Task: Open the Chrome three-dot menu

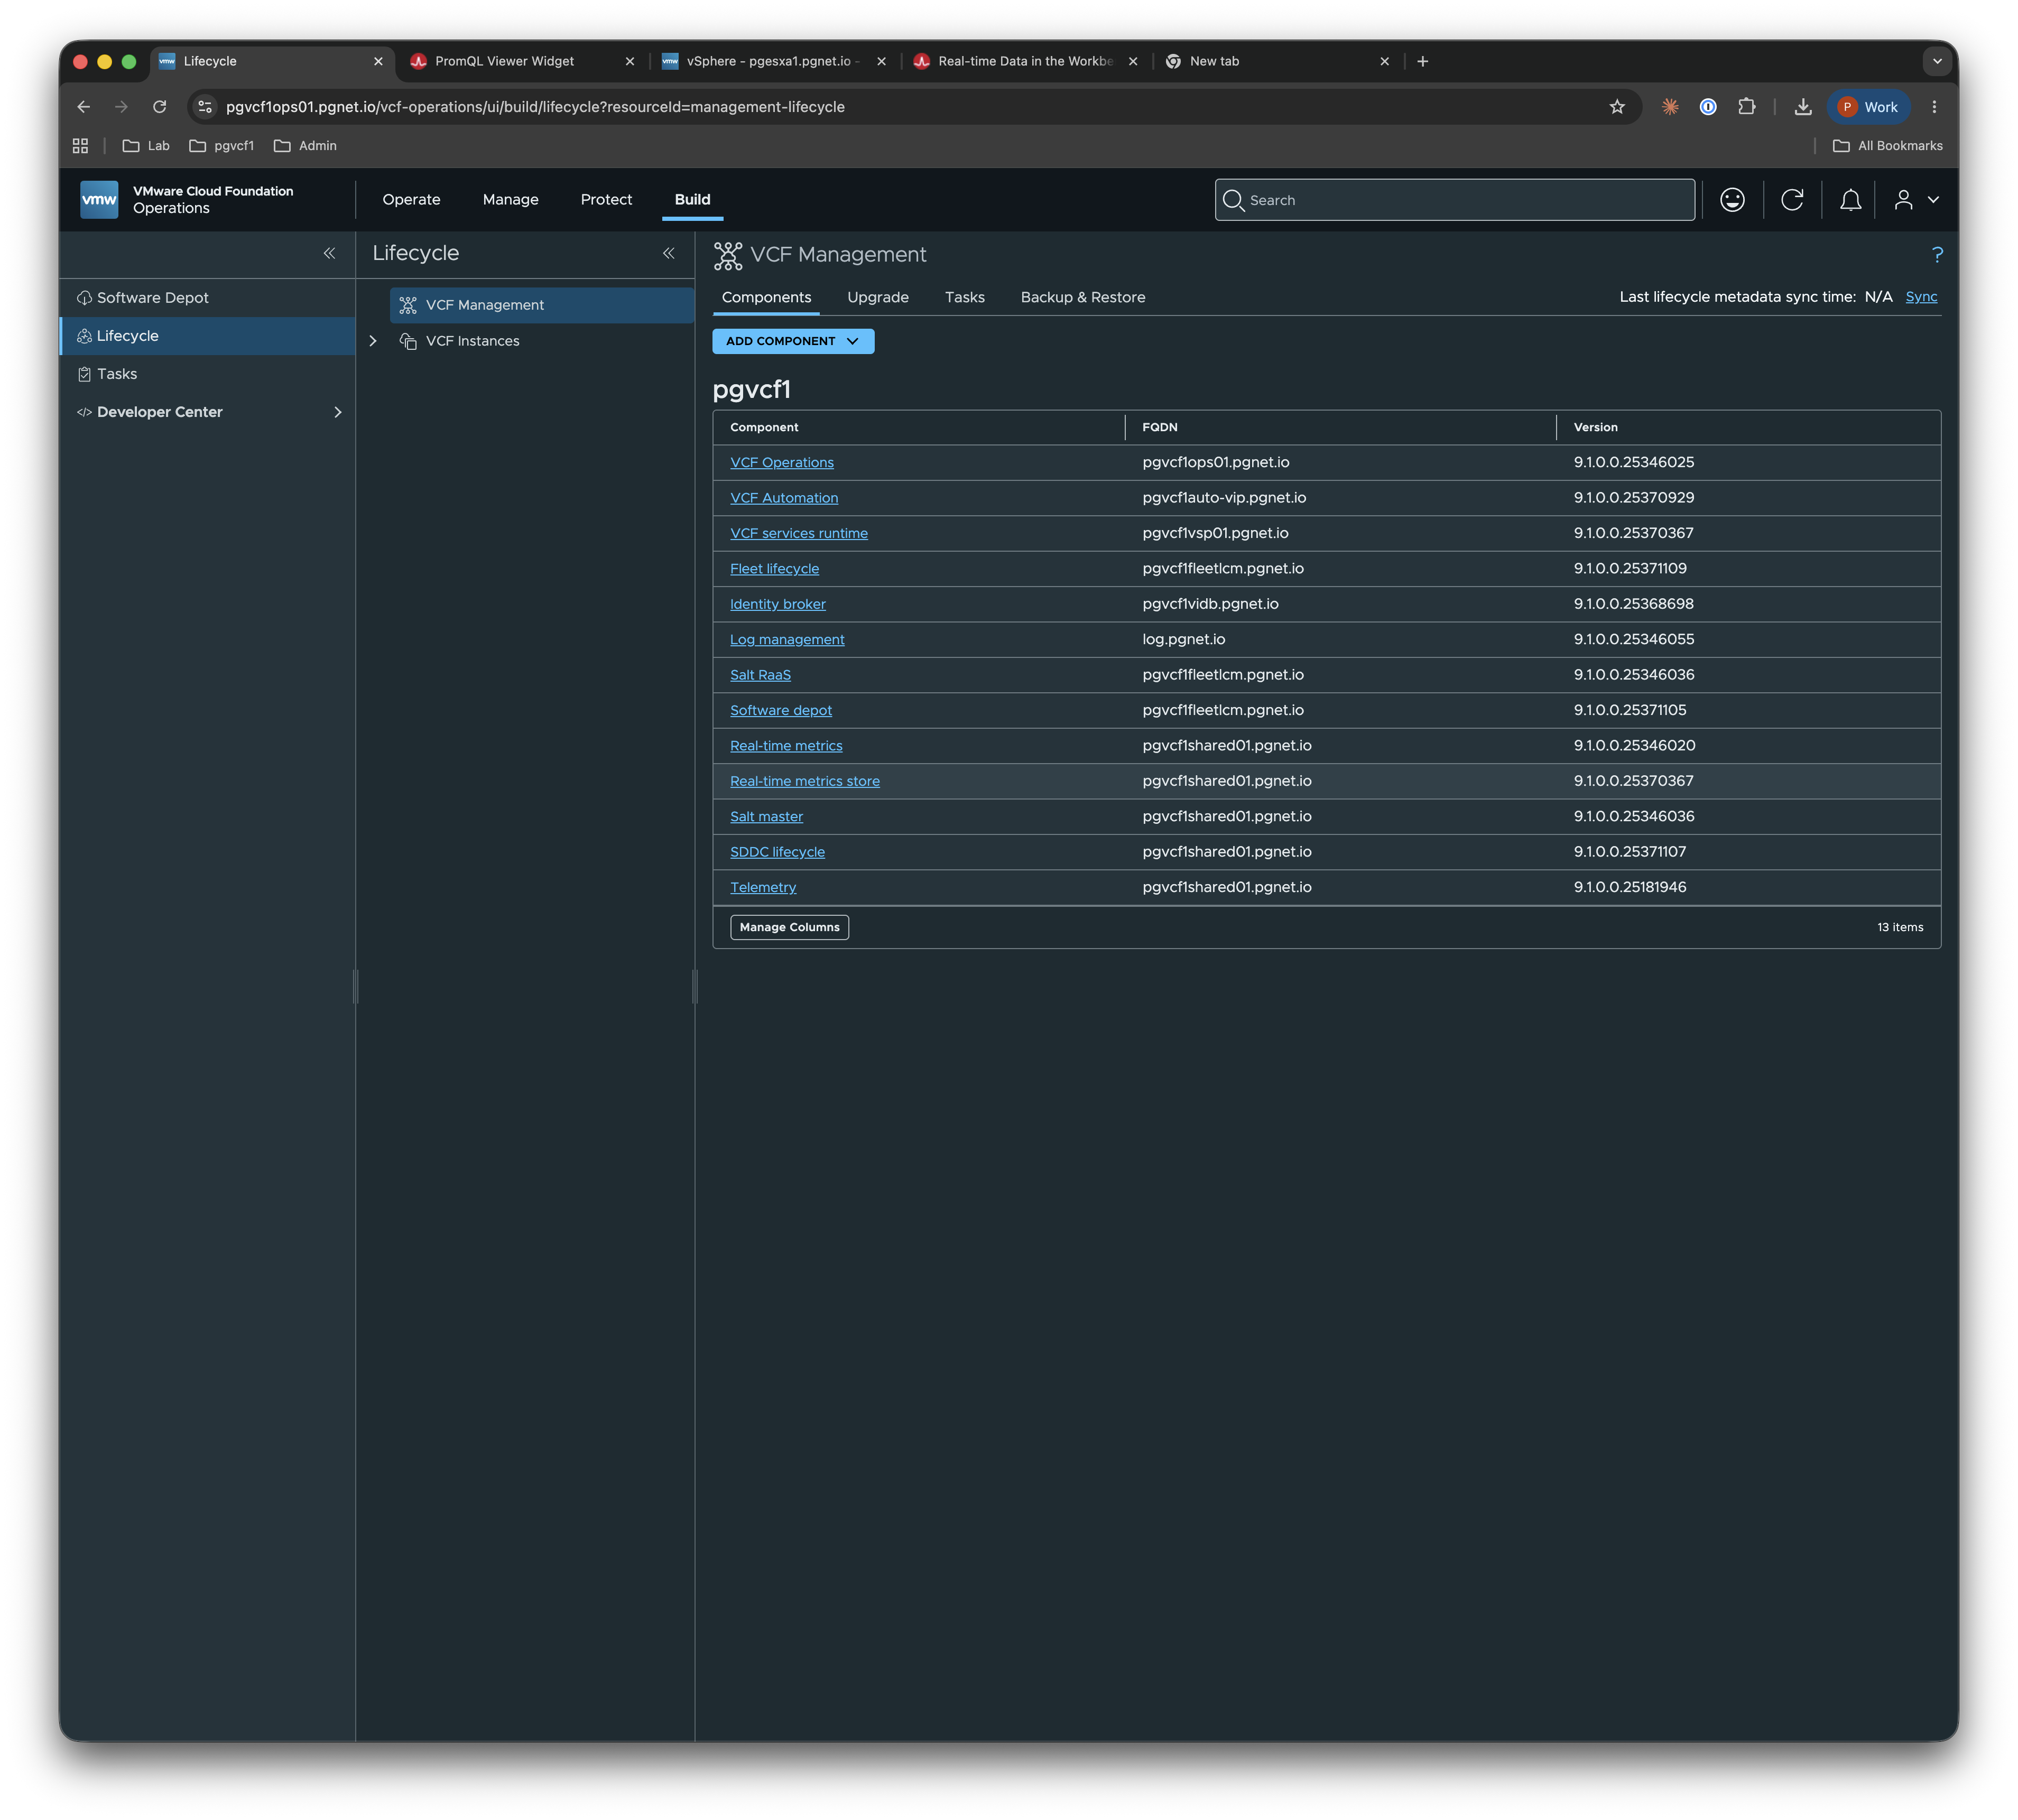Action: 1934,107
